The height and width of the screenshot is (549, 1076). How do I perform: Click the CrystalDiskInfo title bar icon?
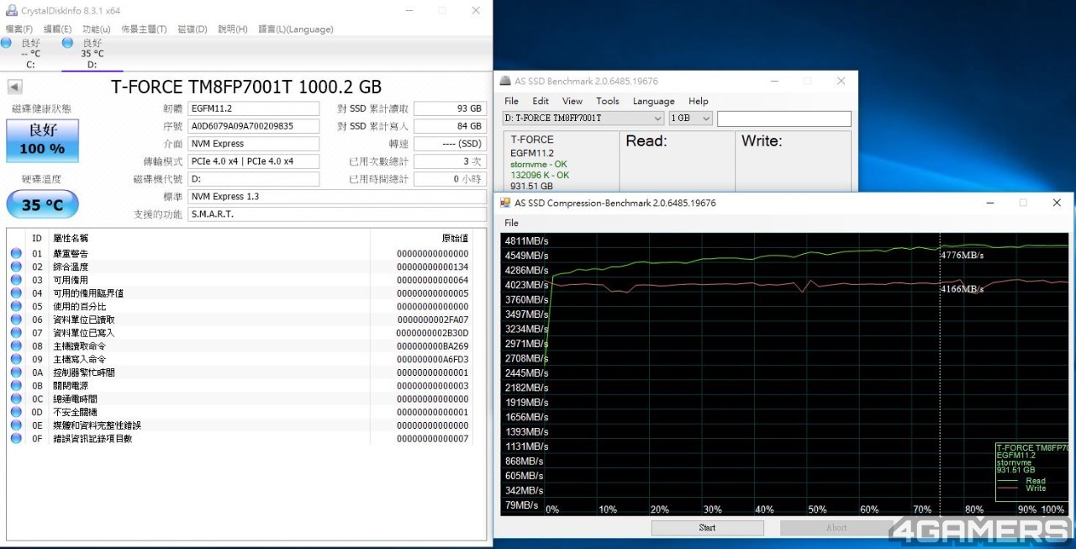pos(11,10)
